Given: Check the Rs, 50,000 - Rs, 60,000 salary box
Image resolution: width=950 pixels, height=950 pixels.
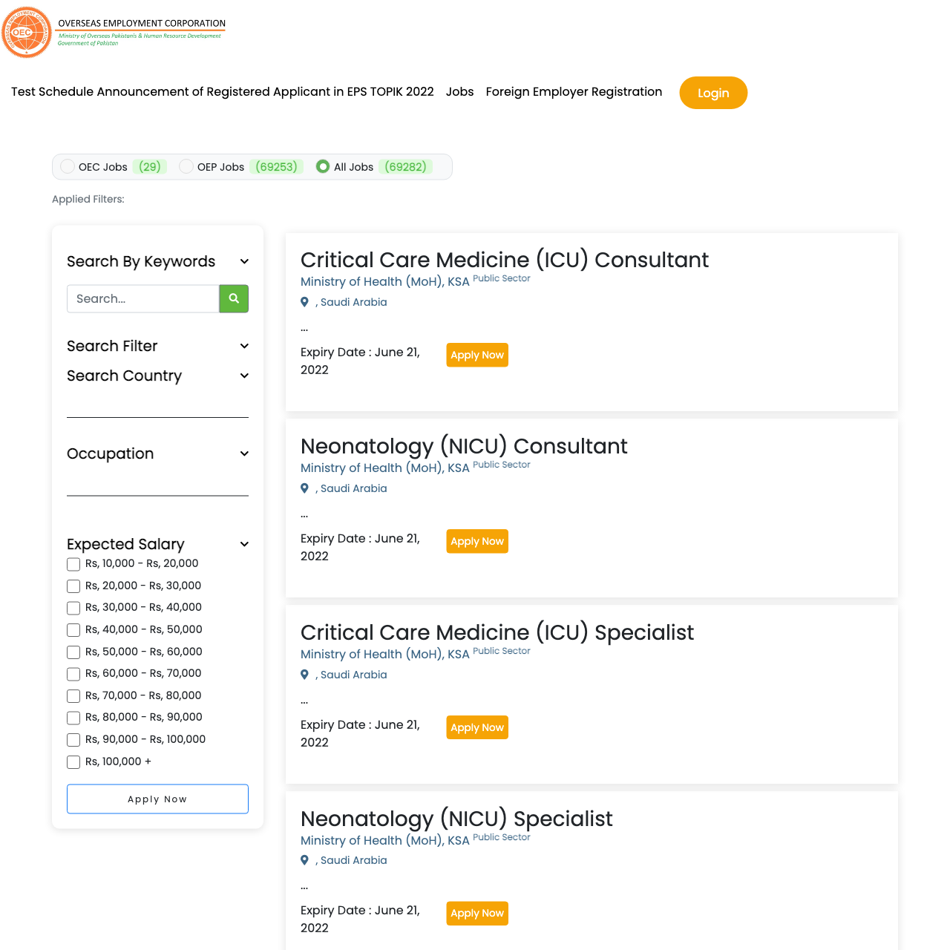Looking at the screenshot, I should pyautogui.click(x=73, y=652).
